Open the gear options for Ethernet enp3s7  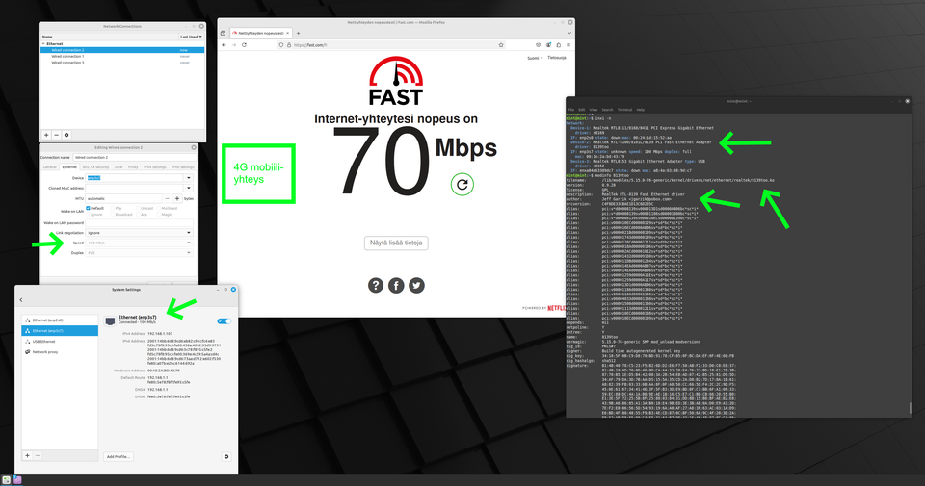(x=226, y=456)
